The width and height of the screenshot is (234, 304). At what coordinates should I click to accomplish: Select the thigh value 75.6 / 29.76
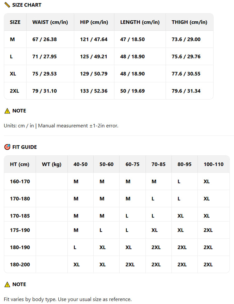coord(186,57)
